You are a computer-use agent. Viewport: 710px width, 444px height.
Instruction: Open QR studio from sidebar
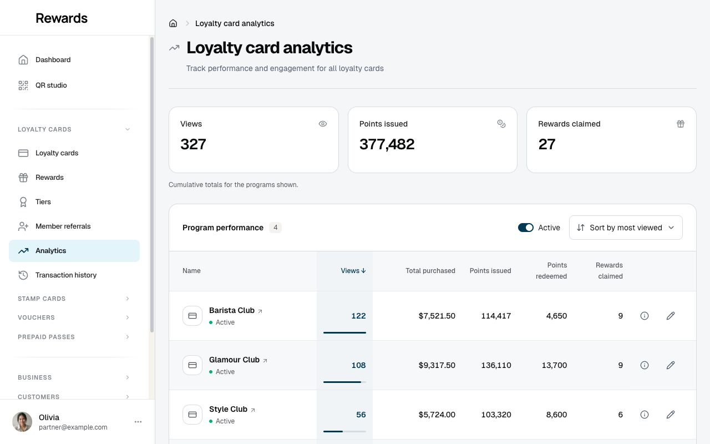coord(74,85)
